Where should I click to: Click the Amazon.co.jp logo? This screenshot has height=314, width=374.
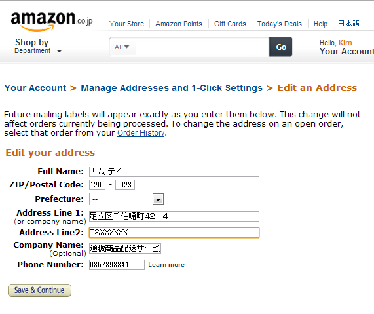(52, 22)
